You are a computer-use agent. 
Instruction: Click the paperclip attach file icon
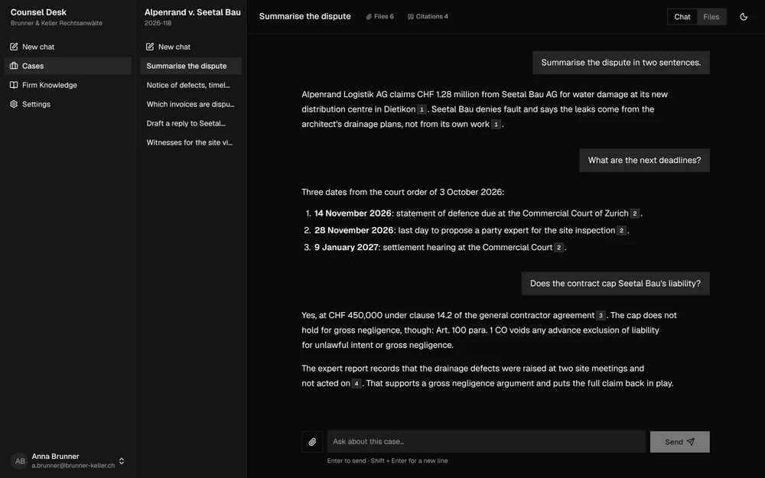coord(312,442)
